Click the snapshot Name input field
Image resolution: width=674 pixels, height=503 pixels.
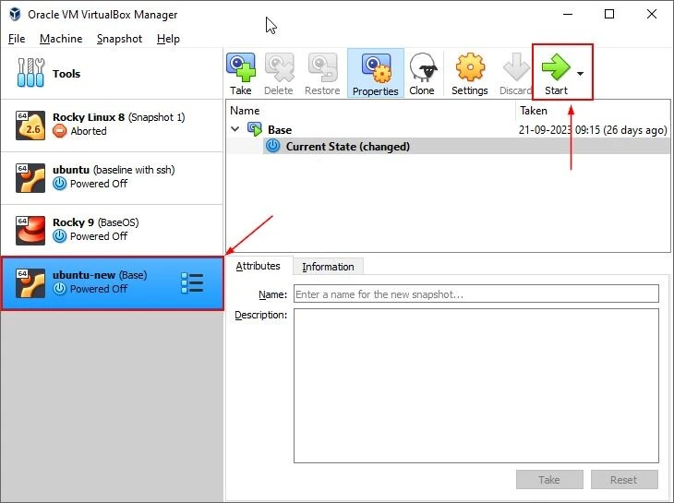click(x=475, y=294)
